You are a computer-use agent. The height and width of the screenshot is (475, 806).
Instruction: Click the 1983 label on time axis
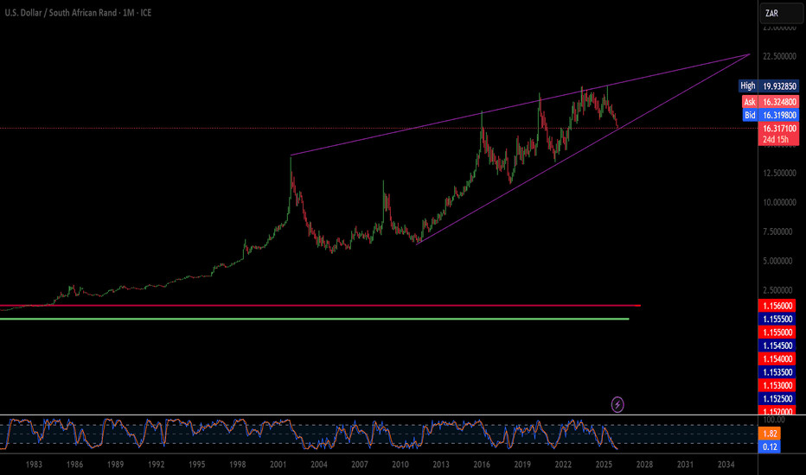[x=35, y=465]
